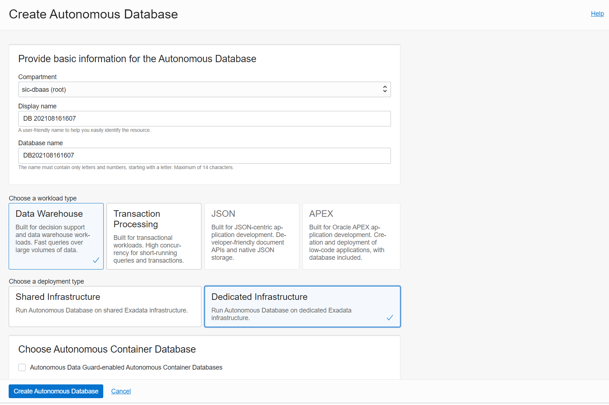Viewport: 609px width, 405px height.
Task: Click the Create Autonomous Database button
Action: pos(56,391)
